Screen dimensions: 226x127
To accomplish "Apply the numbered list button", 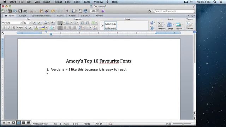I will pyautogui.click(x=67, y=23).
